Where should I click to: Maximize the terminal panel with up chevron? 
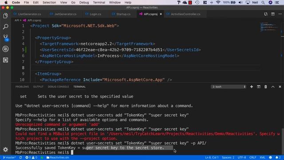[x=273, y=87]
